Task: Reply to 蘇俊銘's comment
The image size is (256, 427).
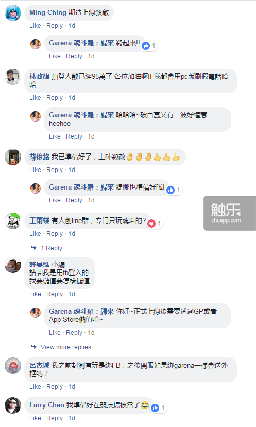Action: coord(55,170)
